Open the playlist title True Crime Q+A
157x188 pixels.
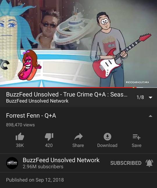coord(67,94)
